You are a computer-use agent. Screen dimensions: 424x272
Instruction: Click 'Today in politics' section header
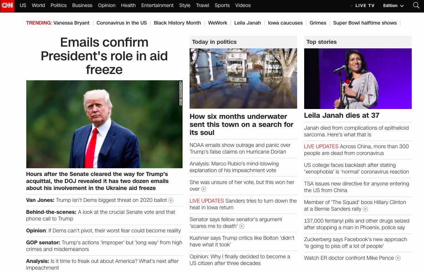point(214,42)
